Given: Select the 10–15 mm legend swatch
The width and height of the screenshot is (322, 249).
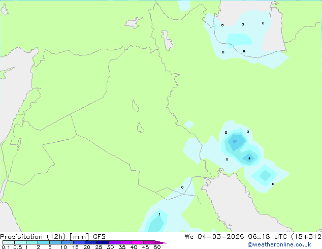Looking at the screenshot, I should point(68,242).
